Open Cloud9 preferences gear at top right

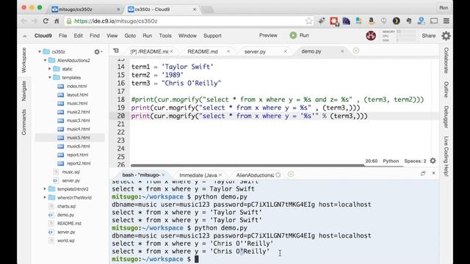pyautogui.click(x=446, y=36)
